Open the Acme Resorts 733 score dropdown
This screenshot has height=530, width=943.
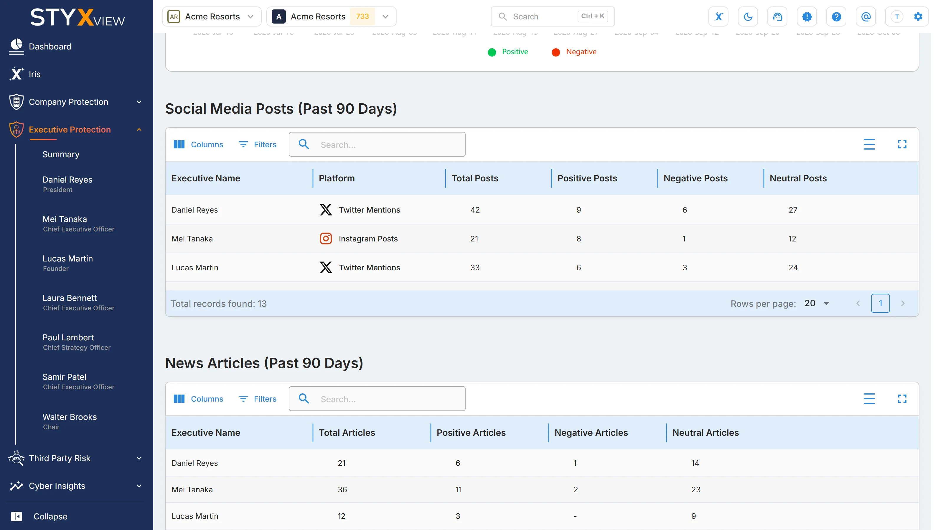pos(331,16)
